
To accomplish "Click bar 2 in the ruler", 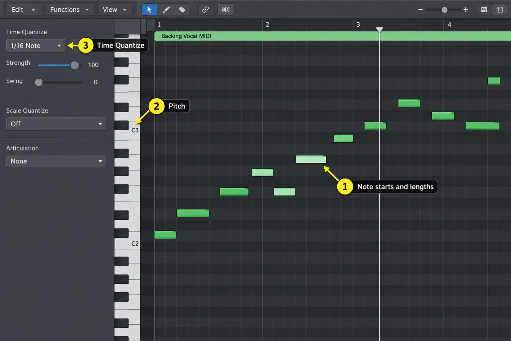I will coord(267,24).
